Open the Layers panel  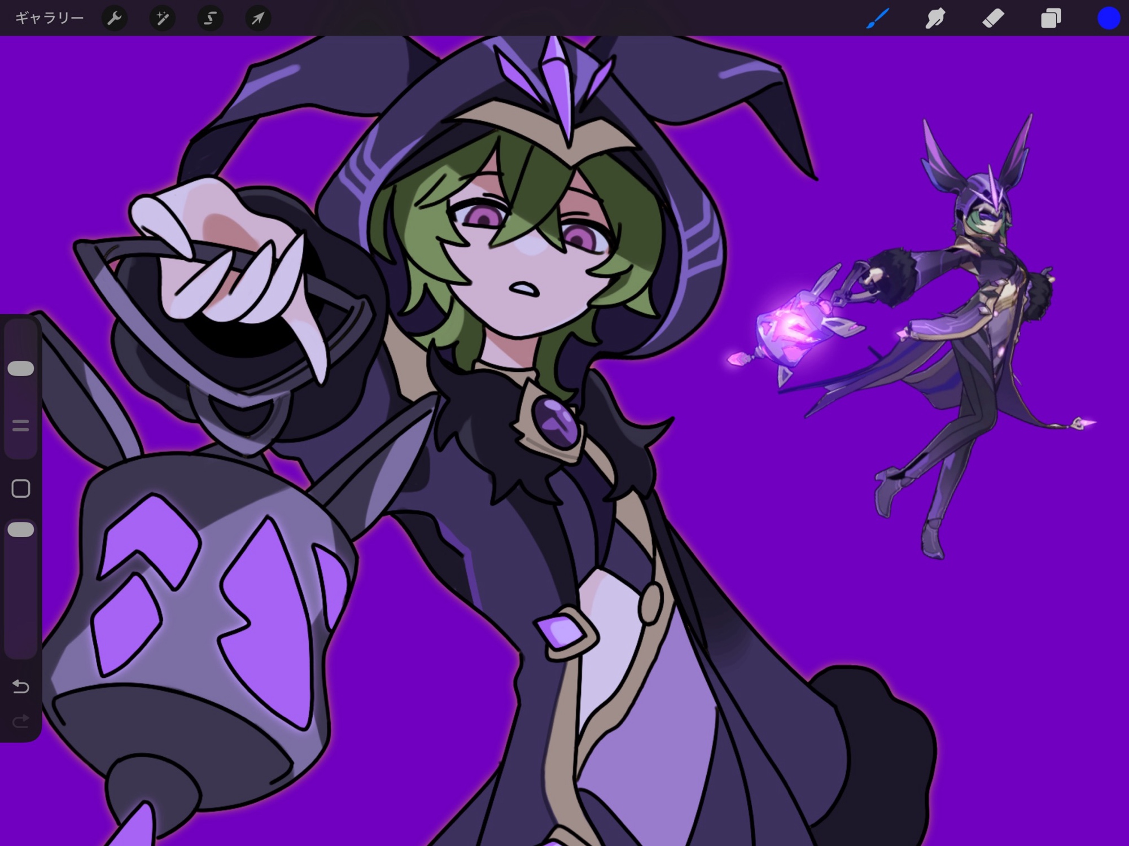(x=1051, y=19)
